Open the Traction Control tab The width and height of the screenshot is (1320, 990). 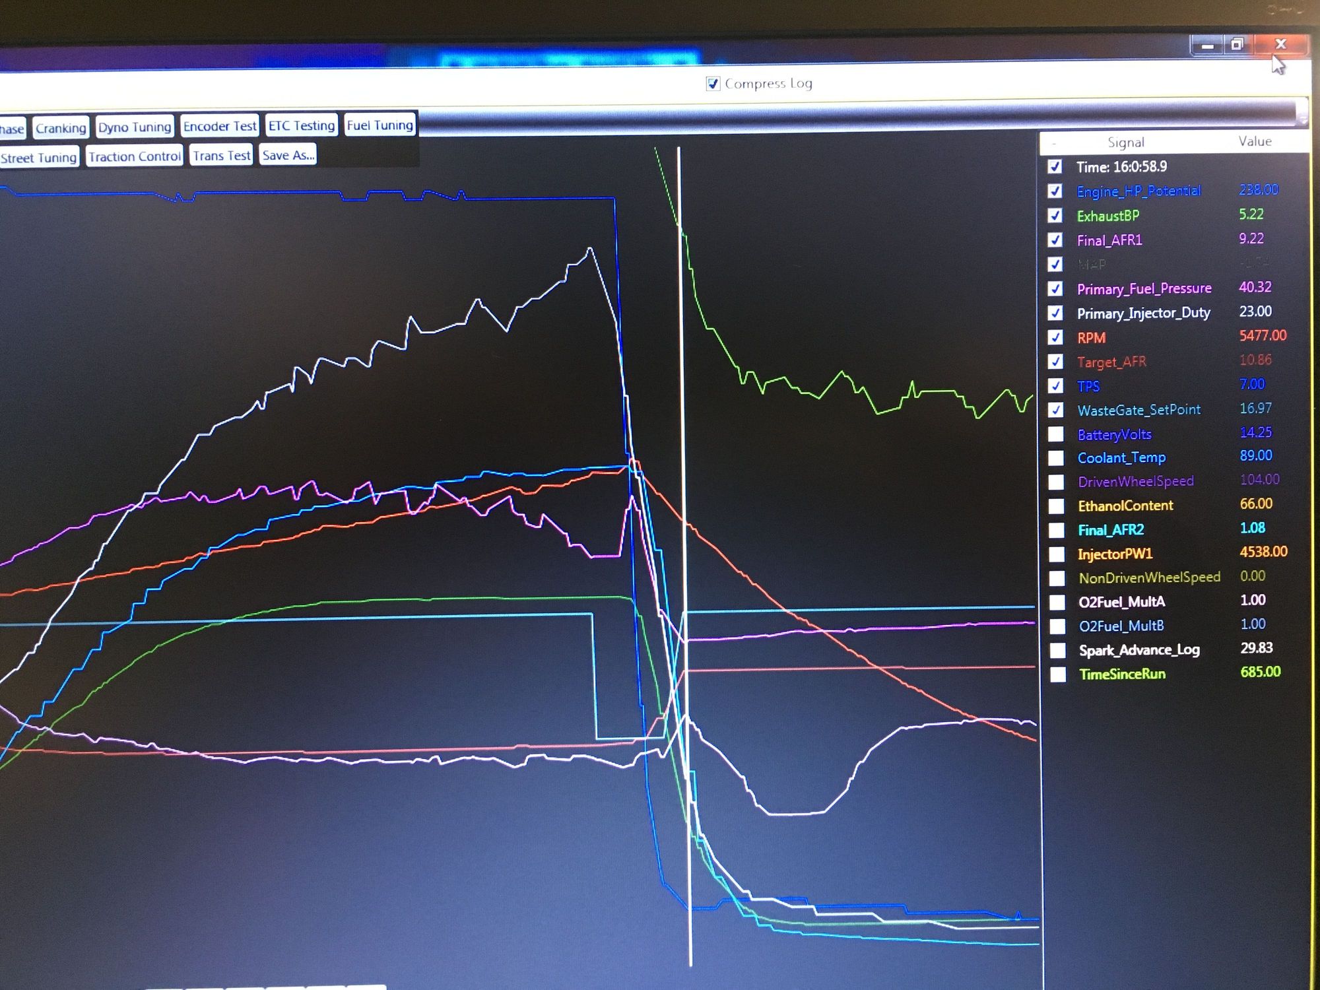pyautogui.click(x=134, y=156)
